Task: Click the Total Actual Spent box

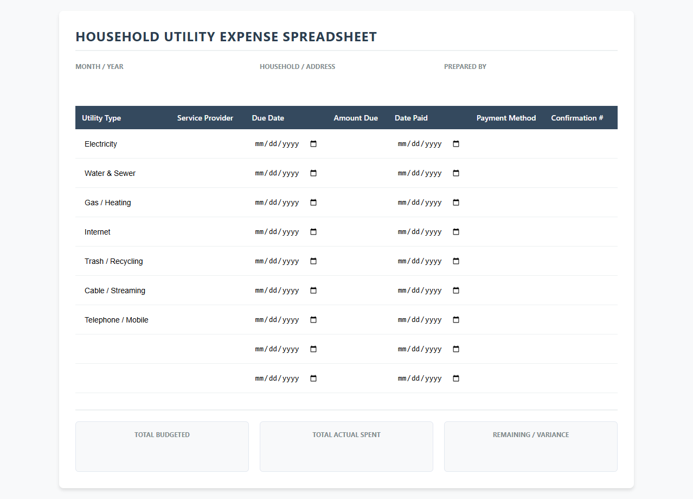Action: tap(347, 446)
